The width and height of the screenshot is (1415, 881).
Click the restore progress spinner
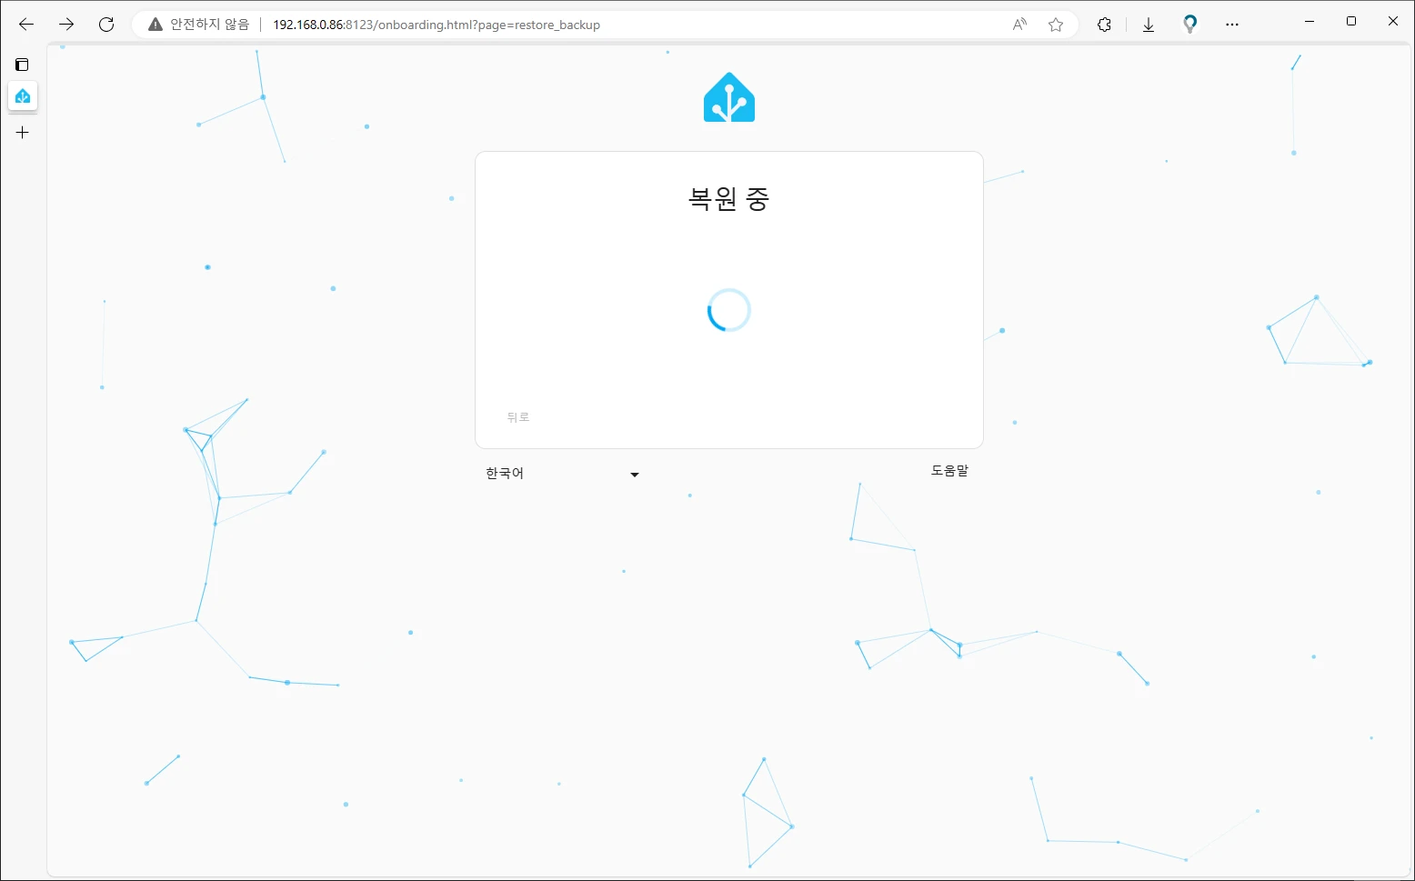[x=728, y=311]
